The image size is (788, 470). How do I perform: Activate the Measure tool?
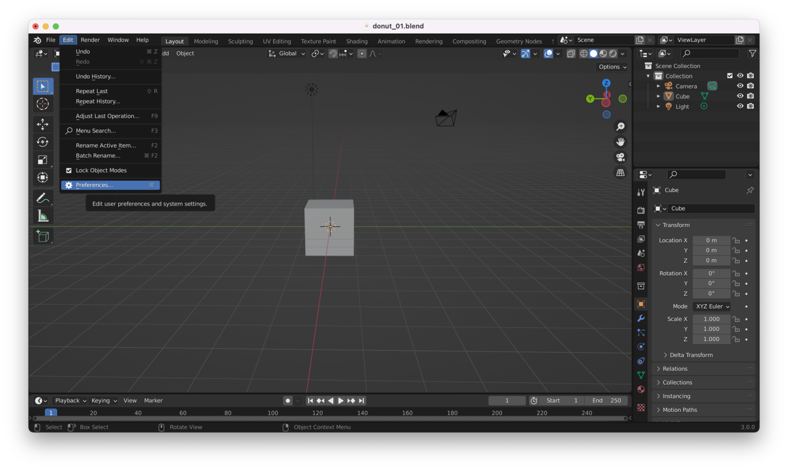coord(43,215)
